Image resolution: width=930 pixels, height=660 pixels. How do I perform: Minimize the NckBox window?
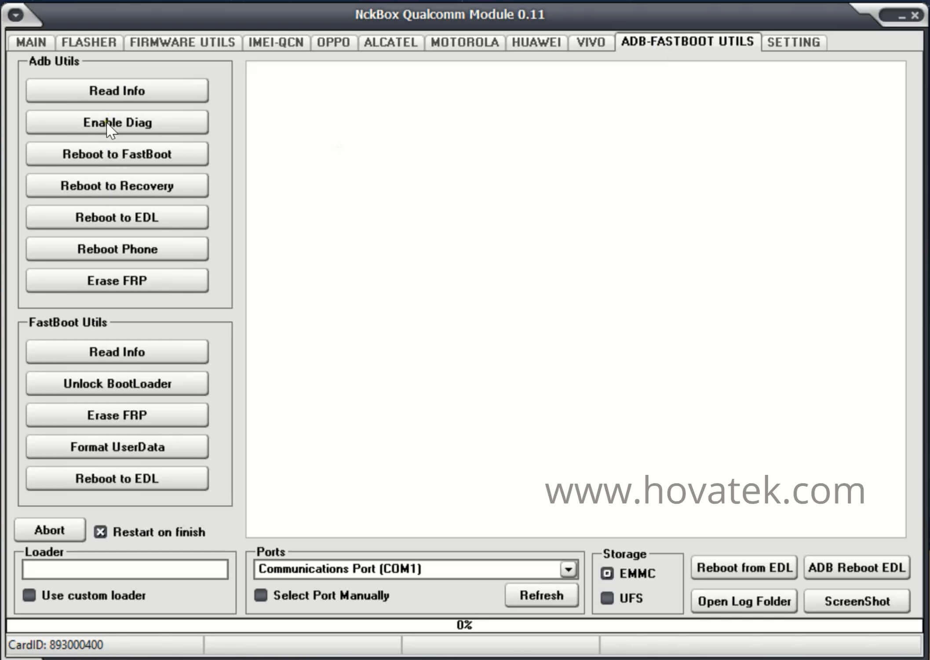point(902,16)
